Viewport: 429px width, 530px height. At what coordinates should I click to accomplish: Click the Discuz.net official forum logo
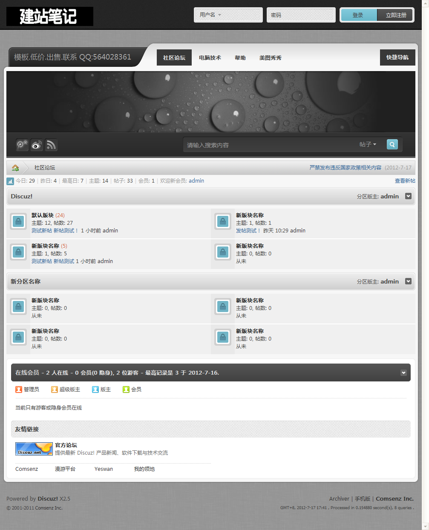tap(34, 448)
